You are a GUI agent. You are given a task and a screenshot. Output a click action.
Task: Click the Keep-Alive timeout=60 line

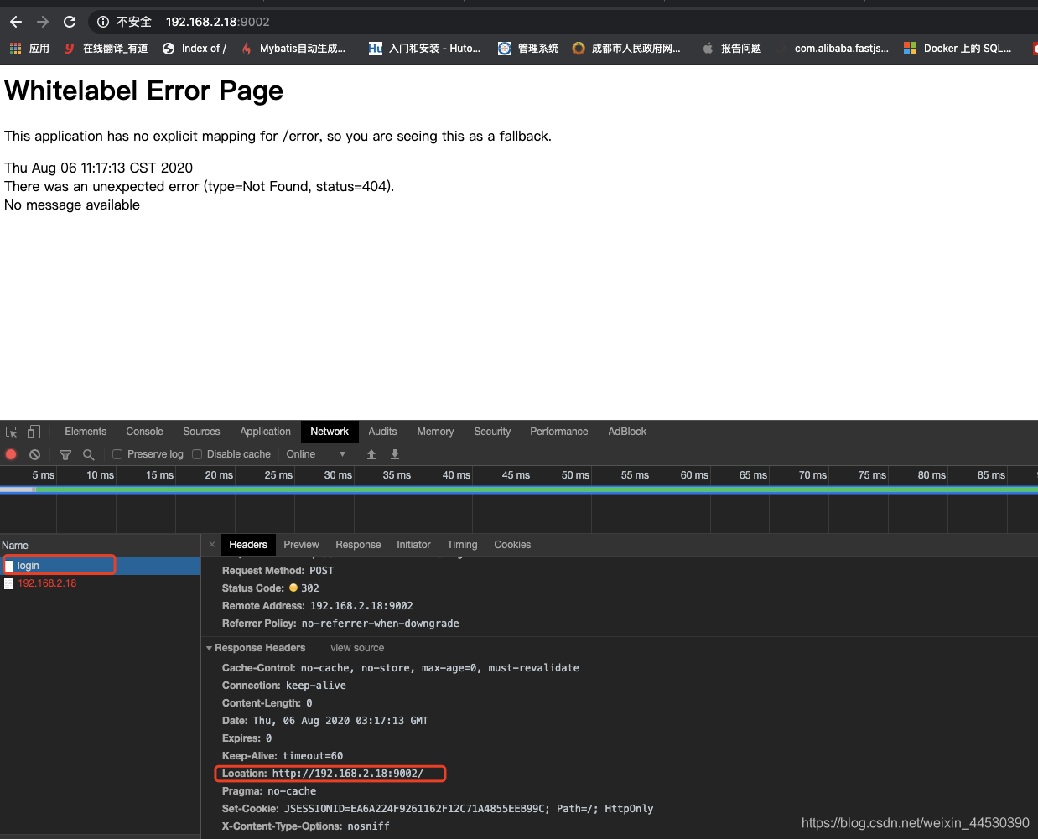coord(283,756)
